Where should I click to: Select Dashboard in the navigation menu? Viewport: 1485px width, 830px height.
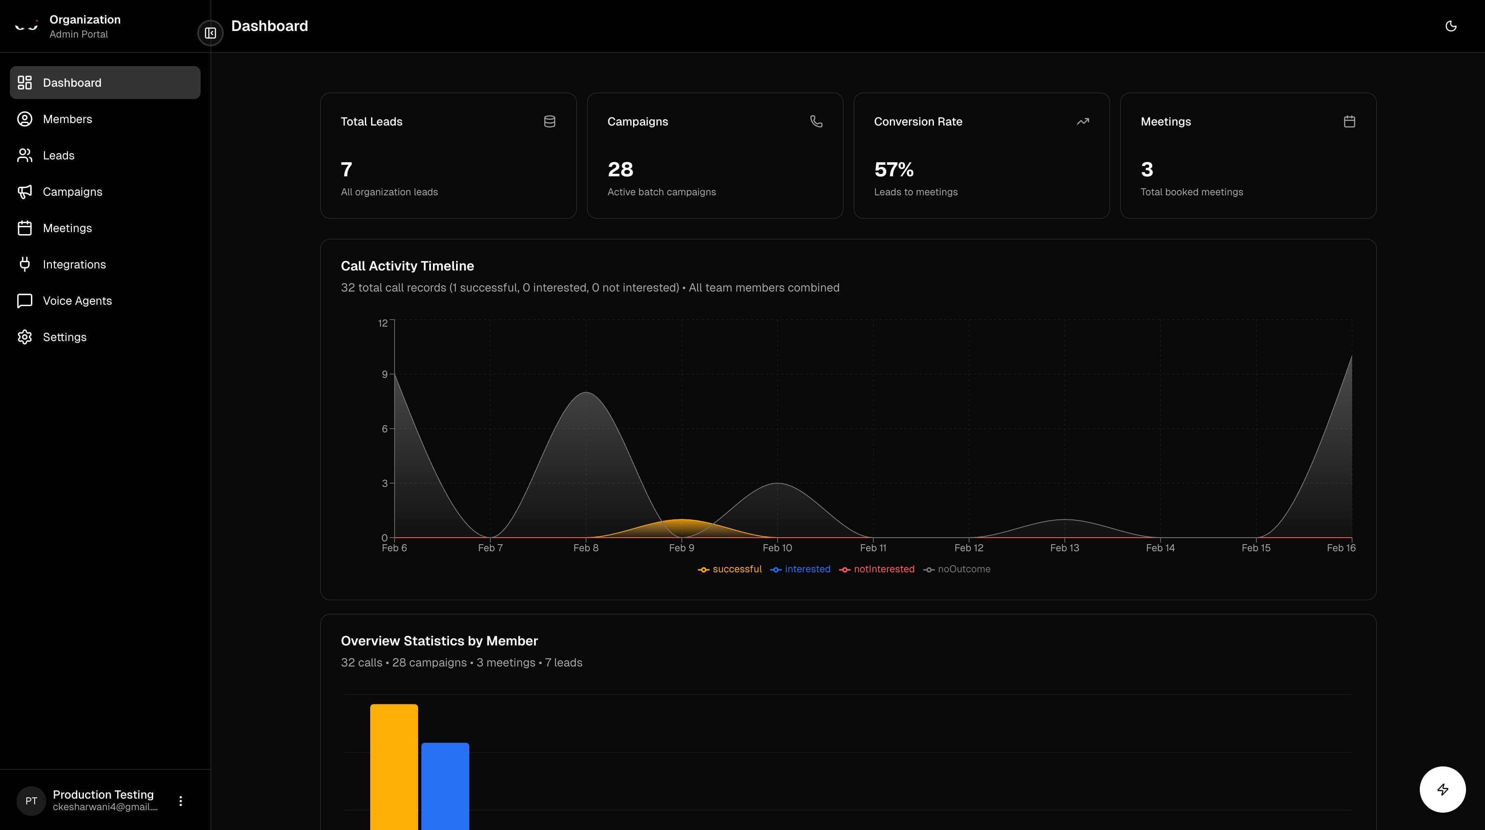71,83
